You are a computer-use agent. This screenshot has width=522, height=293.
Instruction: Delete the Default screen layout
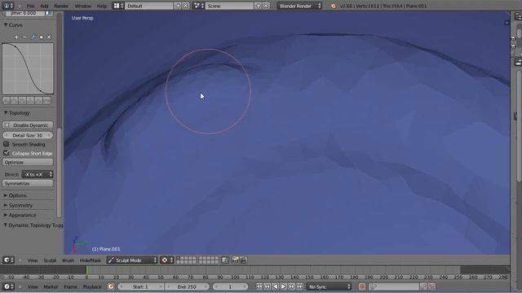pyautogui.click(x=185, y=6)
